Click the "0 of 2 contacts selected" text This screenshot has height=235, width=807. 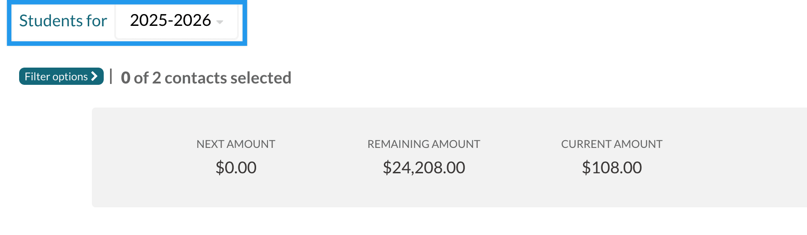pyautogui.click(x=206, y=78)
